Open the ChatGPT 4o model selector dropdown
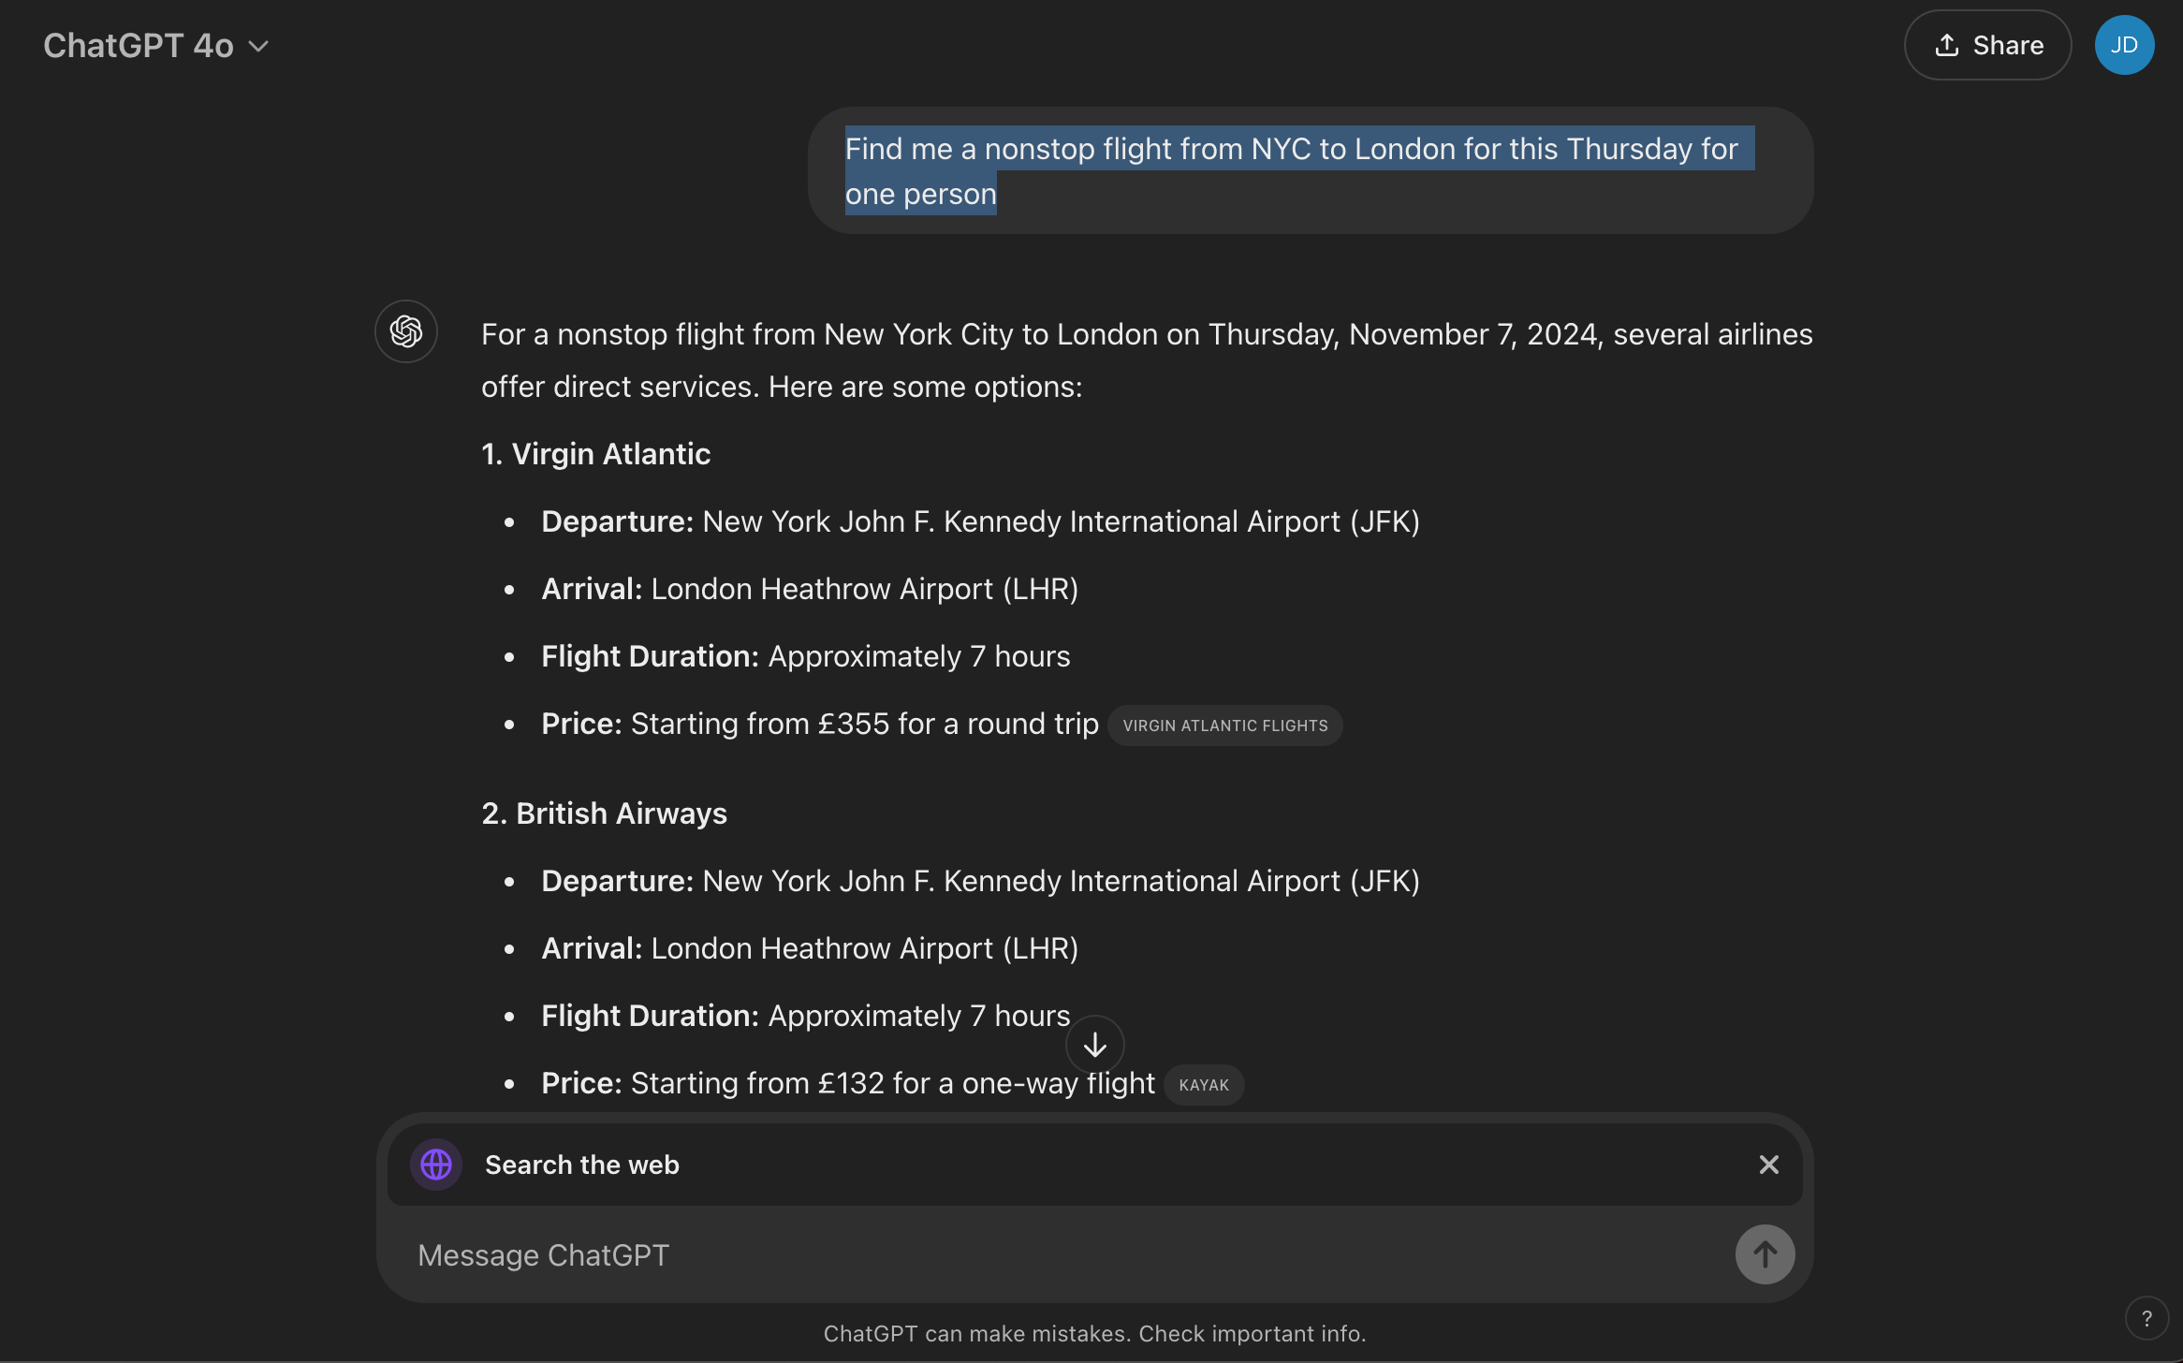2183x1363 pixels. [156, 45]
